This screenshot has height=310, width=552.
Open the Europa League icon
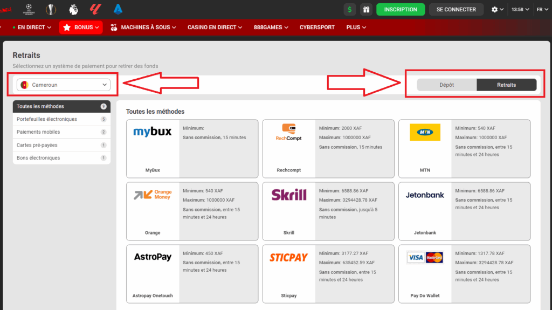point(51,10)
